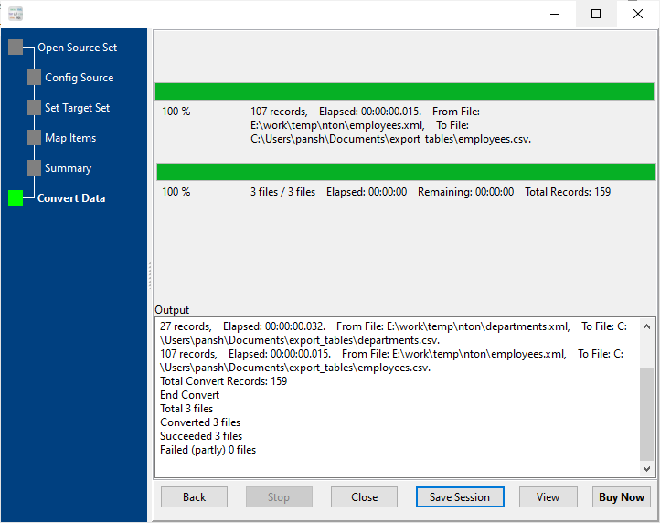
Task: Open the Summary wizard step
Action: pos(68,168)
